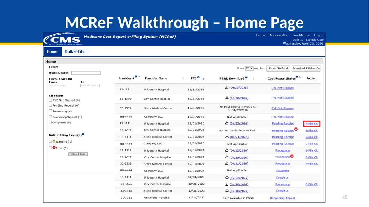Viewport: 369px width, 207px height.
Task: Click the Export To Excel button
Action: pos(278,68)
